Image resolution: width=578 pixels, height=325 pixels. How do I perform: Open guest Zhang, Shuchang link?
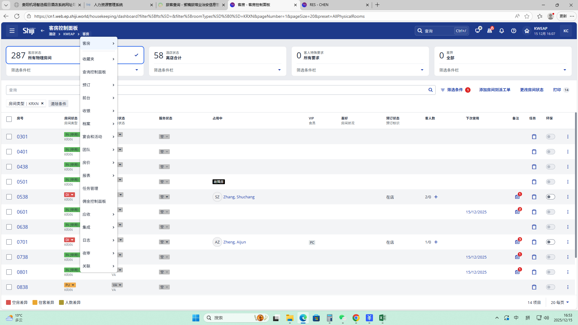[239, 197]
